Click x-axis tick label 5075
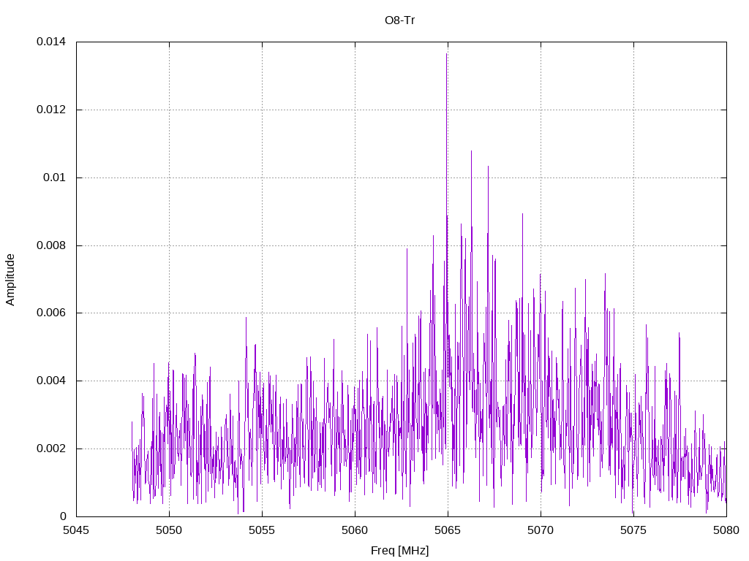The height and width of the screenshot is (561, 749). [x=633, y=530]
